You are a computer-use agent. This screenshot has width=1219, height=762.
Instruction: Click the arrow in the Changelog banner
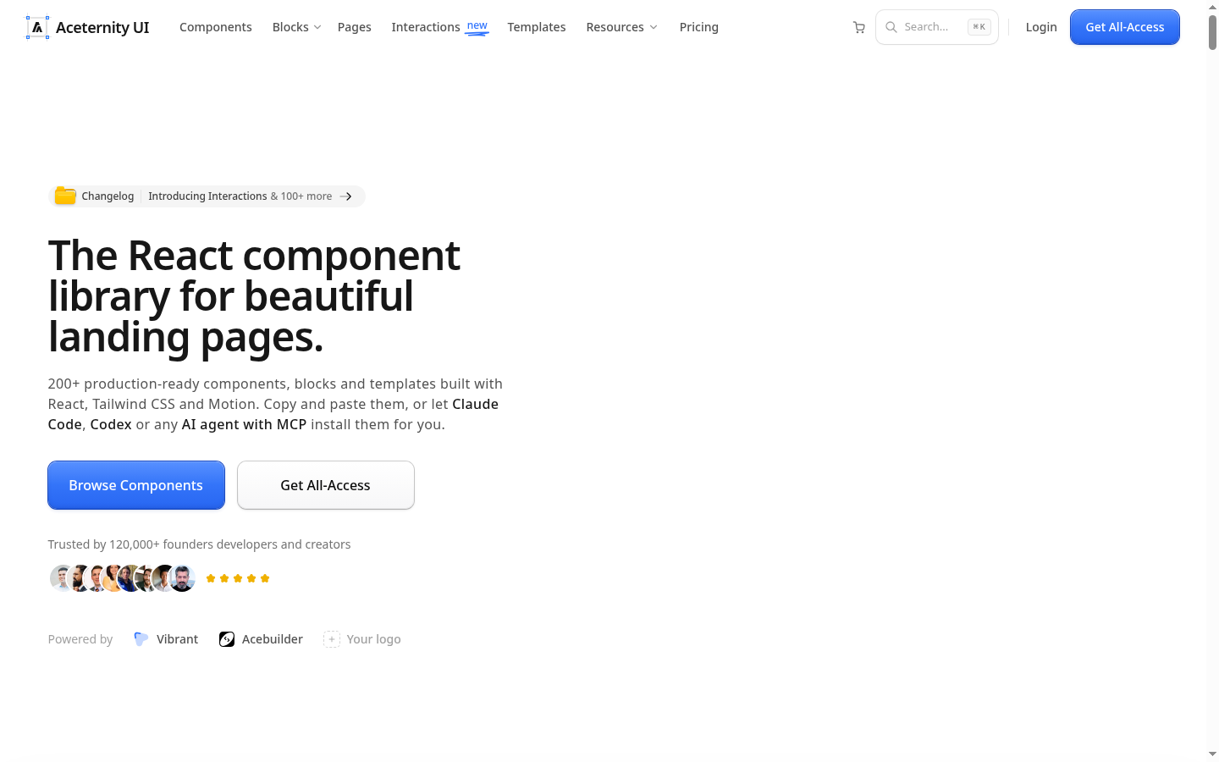(x=345, y=196)
